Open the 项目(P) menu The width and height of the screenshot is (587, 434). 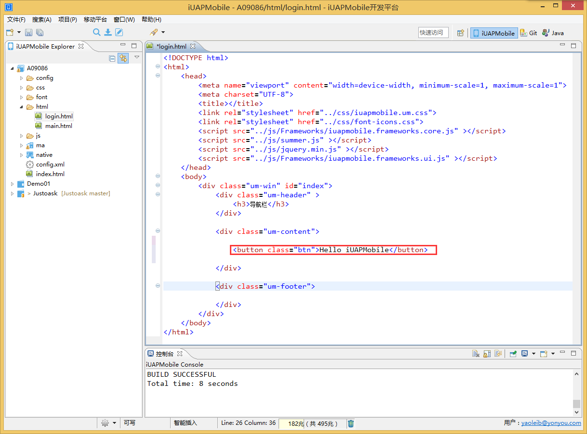point(67,20)
